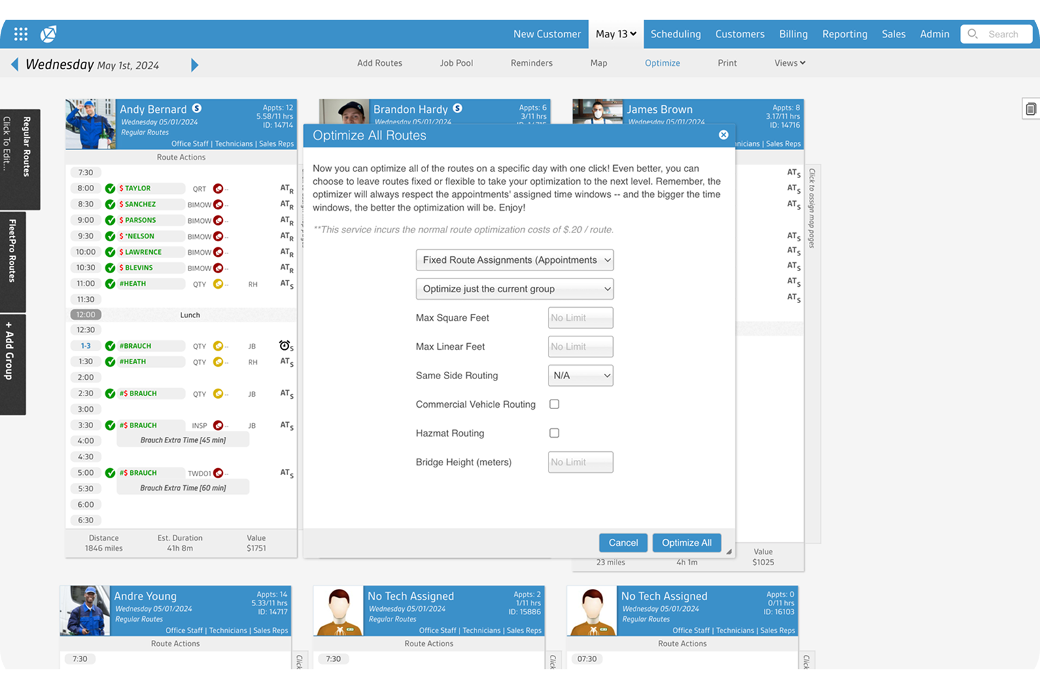Click Max Linear Feet input field
Image resolution: width=1040 pixels, height=689 pixels.
click(x=580, y=347)
